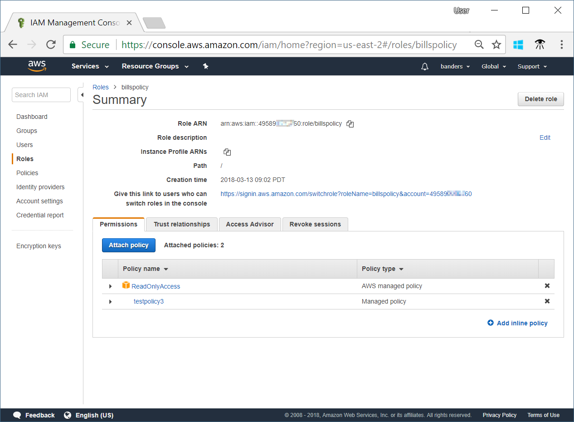Switch to the Permissions tab

[x=119, y=224]
